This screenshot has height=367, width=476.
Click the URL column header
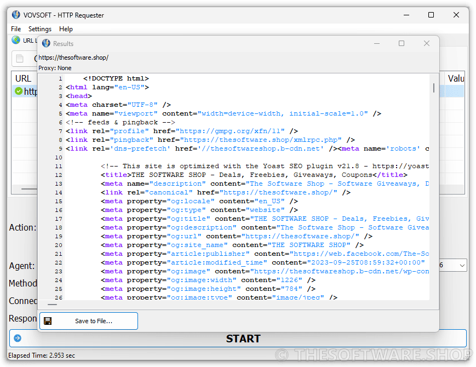point(24,78)
